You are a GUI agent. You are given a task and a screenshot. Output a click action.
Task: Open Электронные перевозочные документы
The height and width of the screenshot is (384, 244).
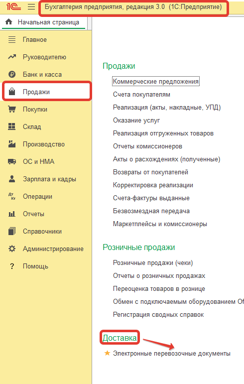[x=172, y=354]
